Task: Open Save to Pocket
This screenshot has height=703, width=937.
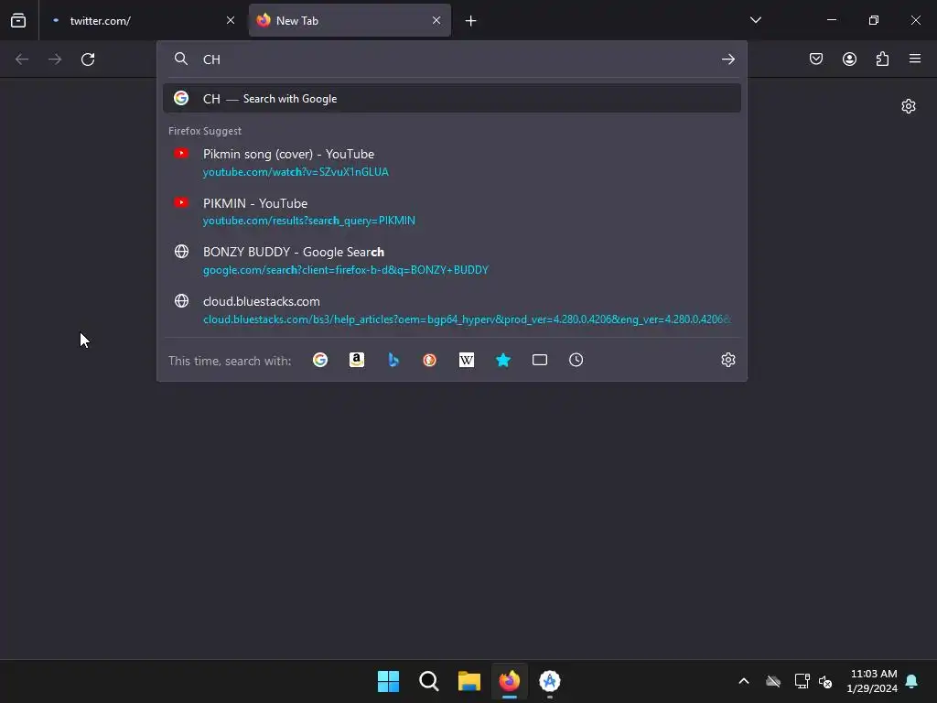Action: point(816,59)
